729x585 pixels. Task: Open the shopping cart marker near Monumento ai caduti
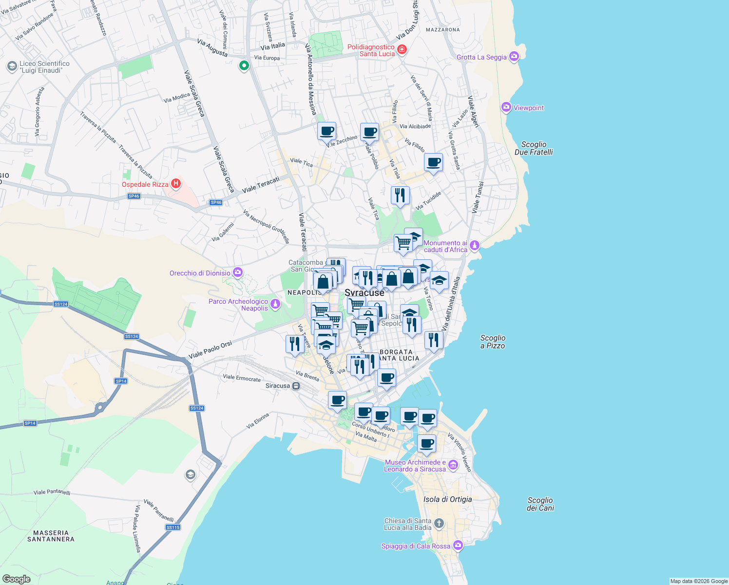403,242
